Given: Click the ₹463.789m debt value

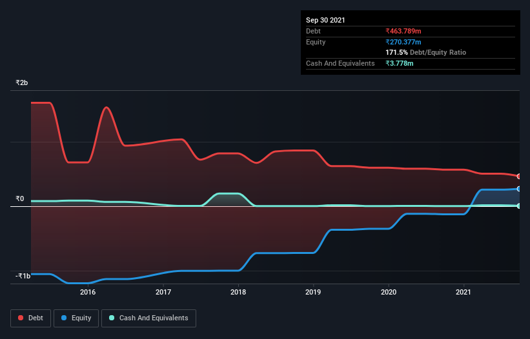Looking at the screenshot, I should point(403,31).
